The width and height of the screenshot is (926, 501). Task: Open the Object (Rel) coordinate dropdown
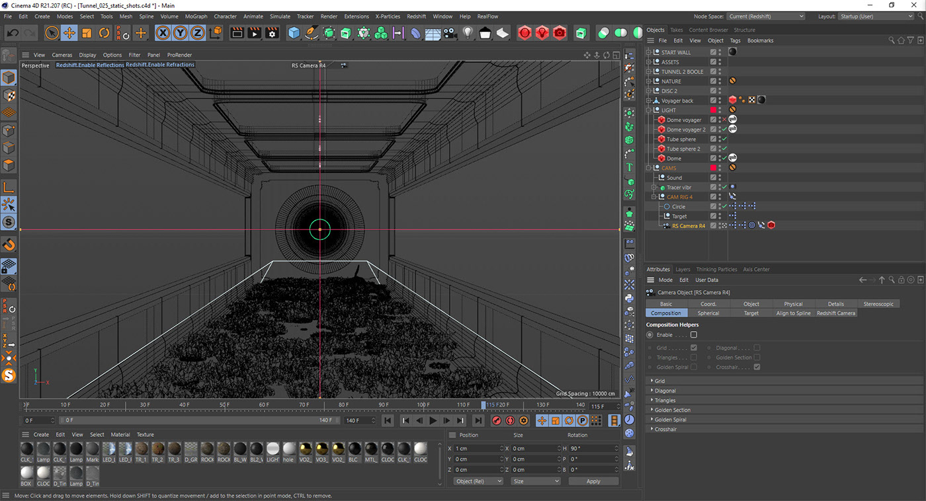point(478,481)
